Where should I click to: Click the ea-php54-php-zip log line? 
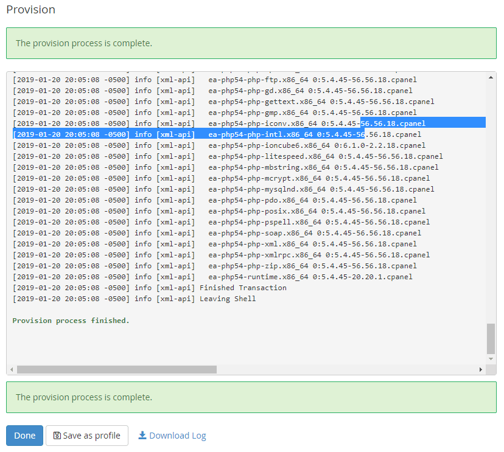215,266
